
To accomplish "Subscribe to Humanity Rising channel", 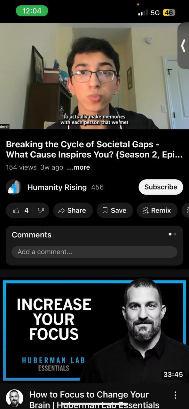I will pos(161,187).
